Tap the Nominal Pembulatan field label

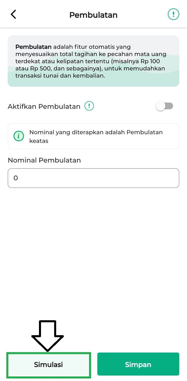(x=44, y=160)
